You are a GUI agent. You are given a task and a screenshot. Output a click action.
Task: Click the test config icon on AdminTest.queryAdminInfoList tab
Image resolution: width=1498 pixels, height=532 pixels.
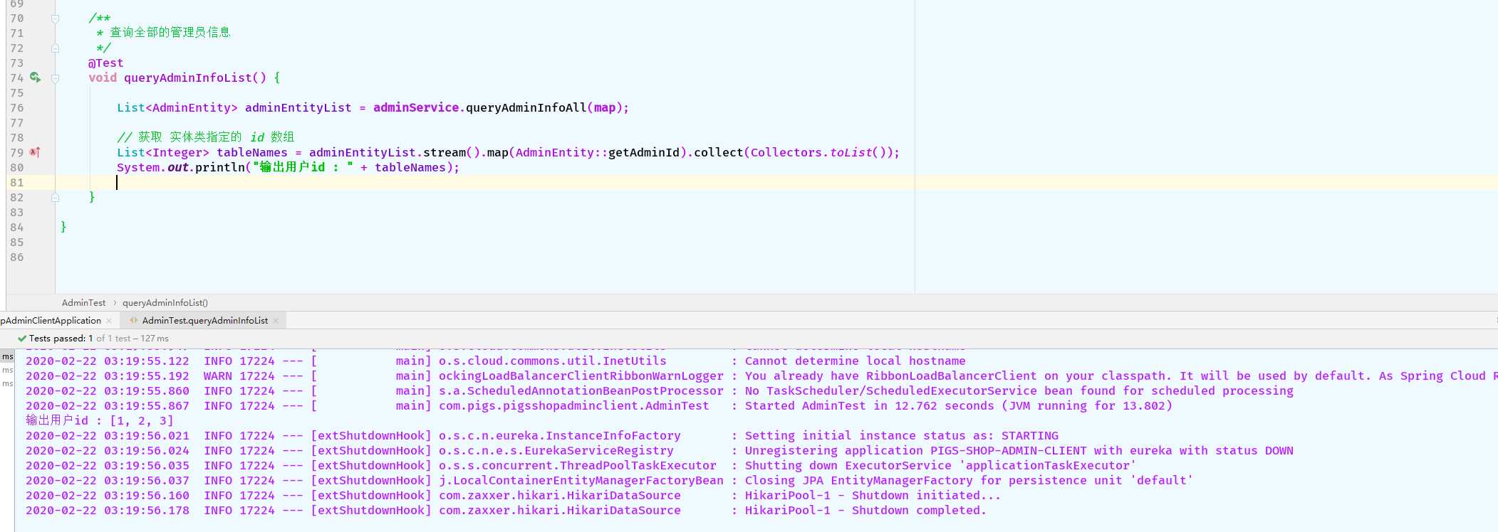tap(133, 321)
